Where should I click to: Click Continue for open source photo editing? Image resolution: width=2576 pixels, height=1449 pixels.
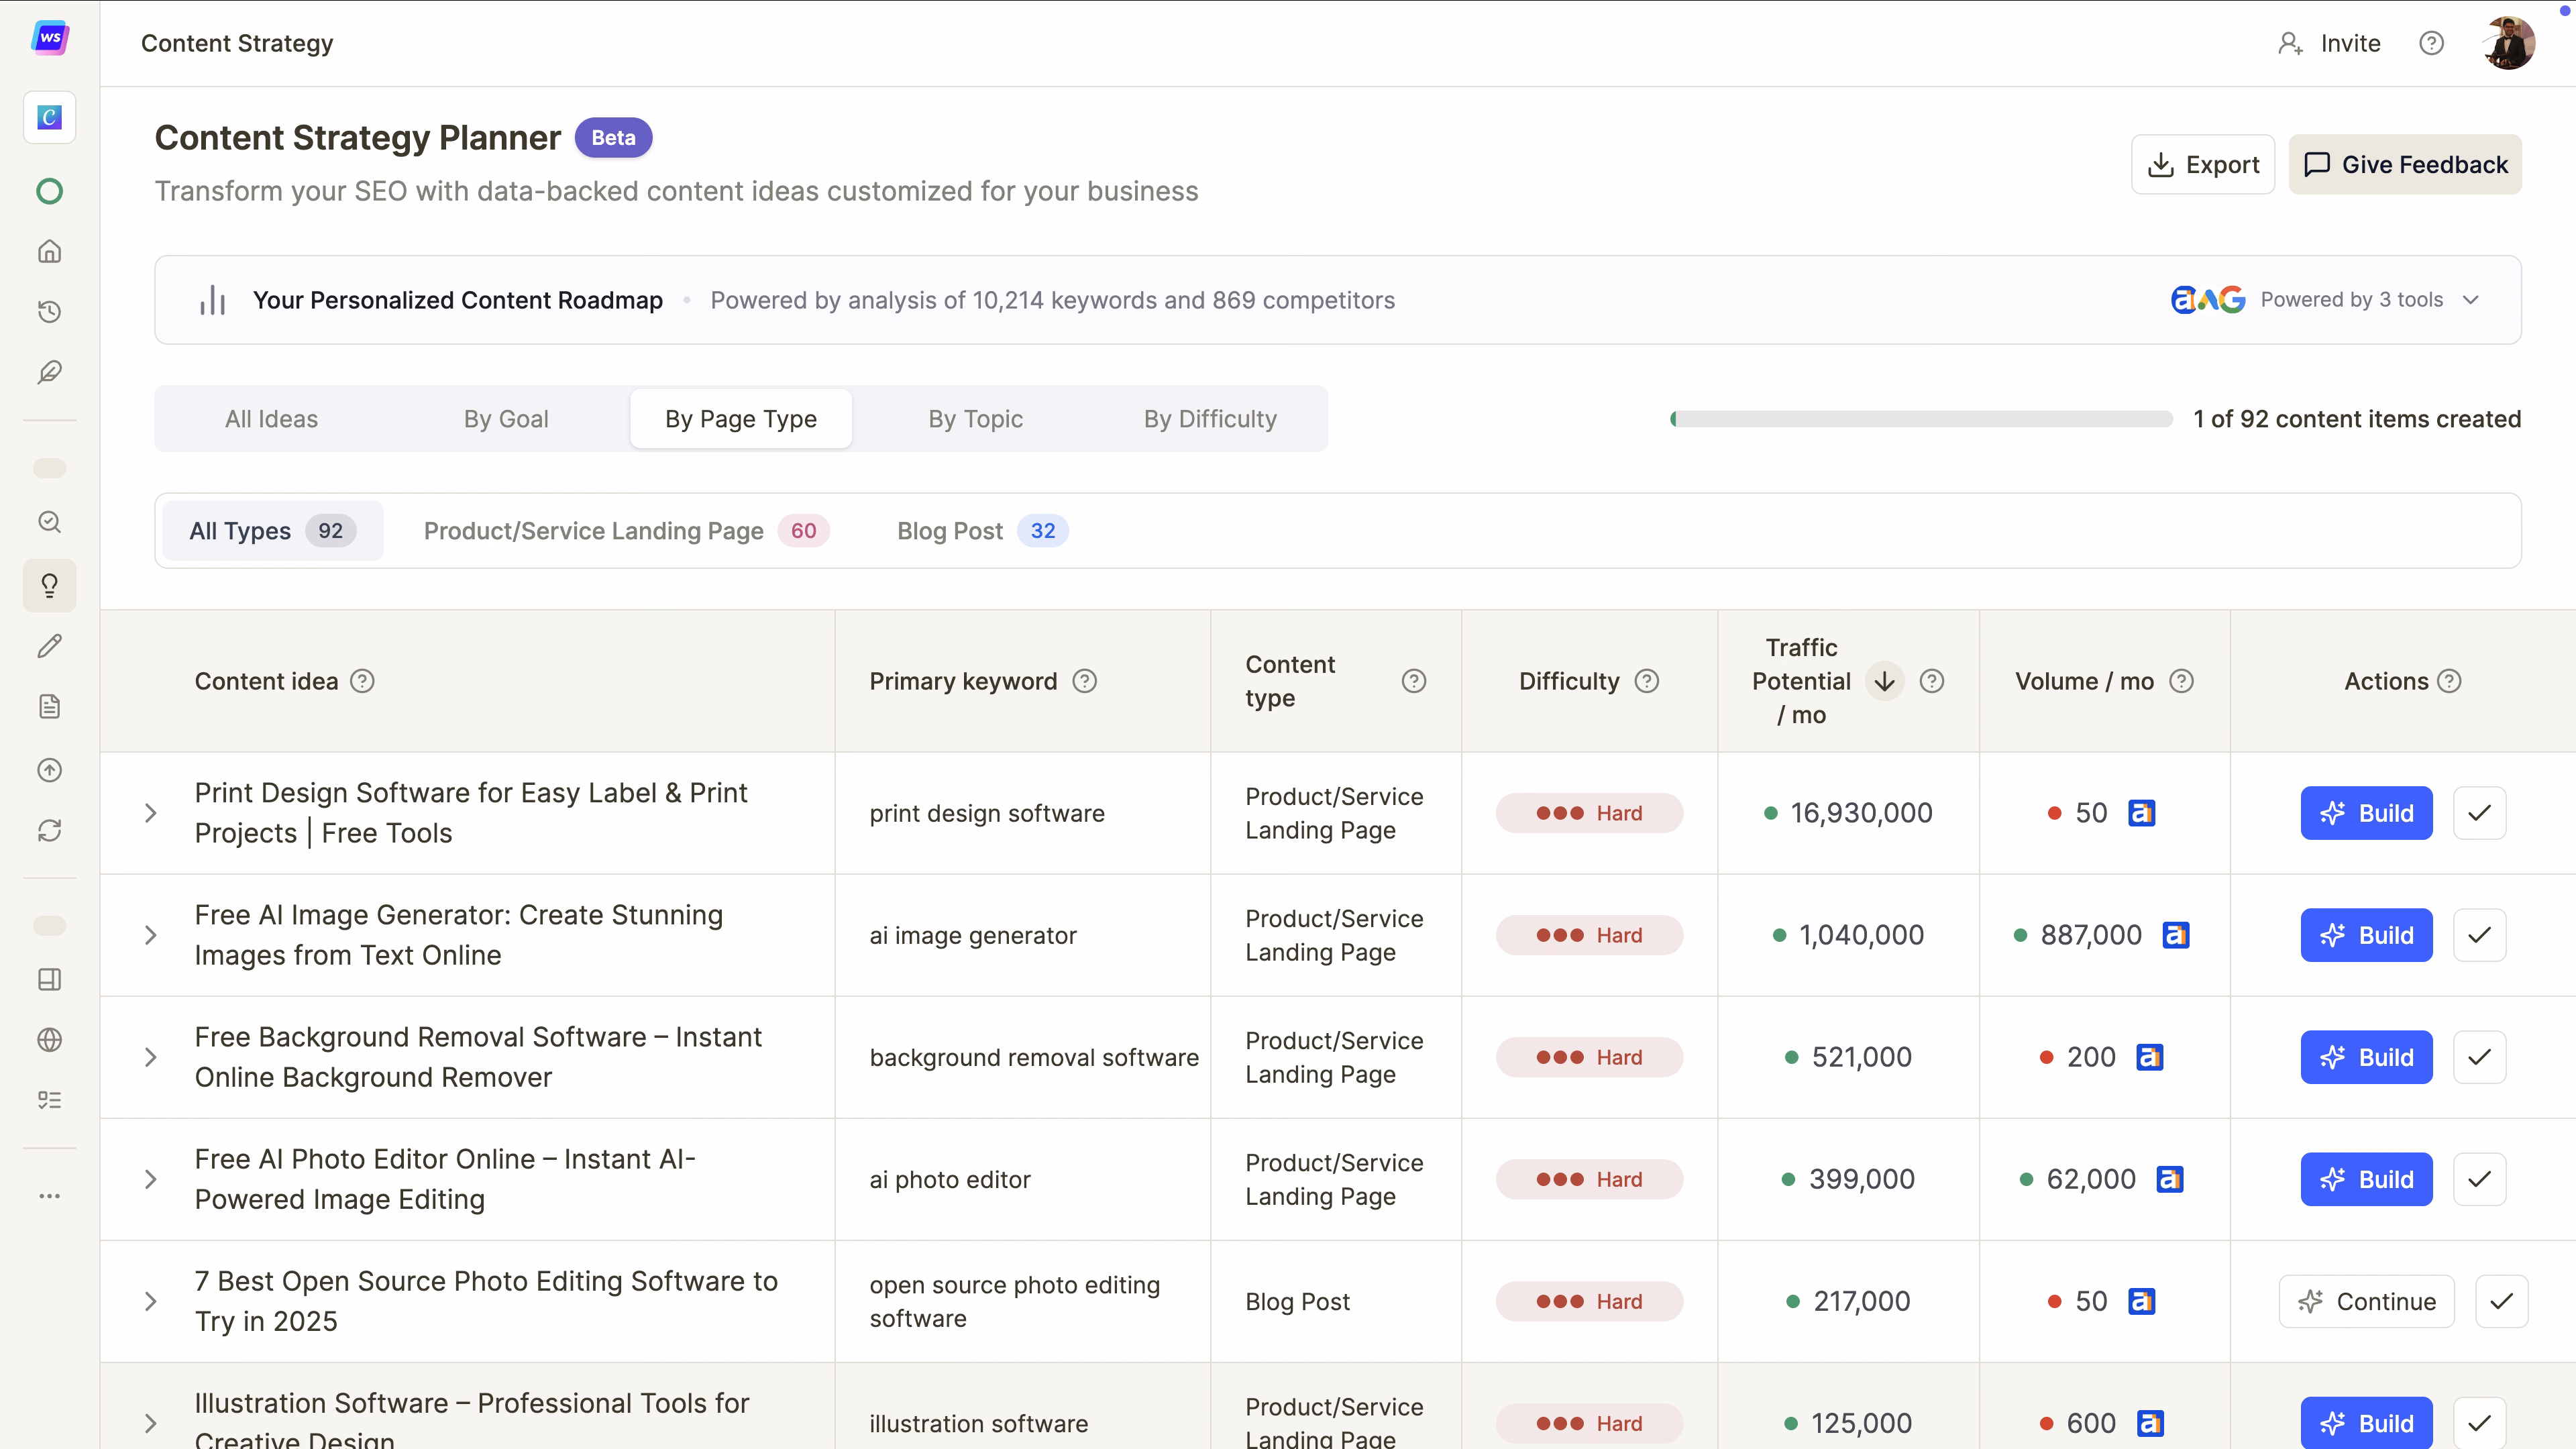click(x=2366, y=1301)
